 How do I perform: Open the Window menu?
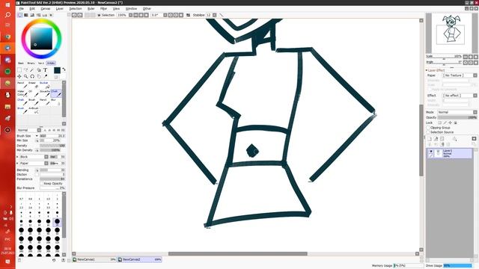[132, 9]
